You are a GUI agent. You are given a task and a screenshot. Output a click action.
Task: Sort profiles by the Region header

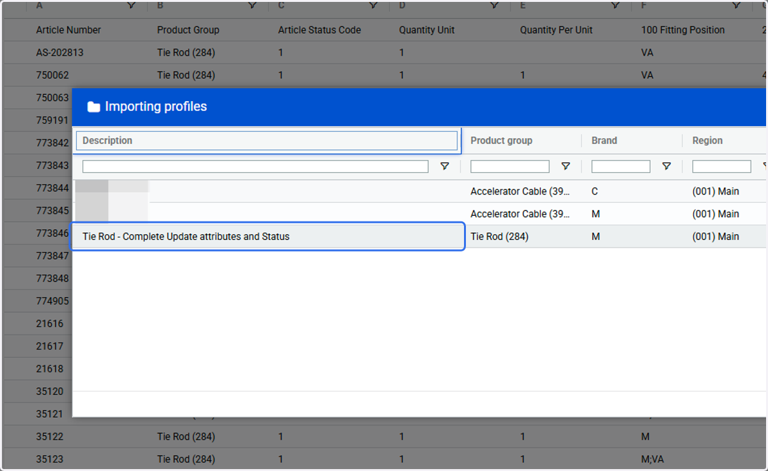point(707,141)
